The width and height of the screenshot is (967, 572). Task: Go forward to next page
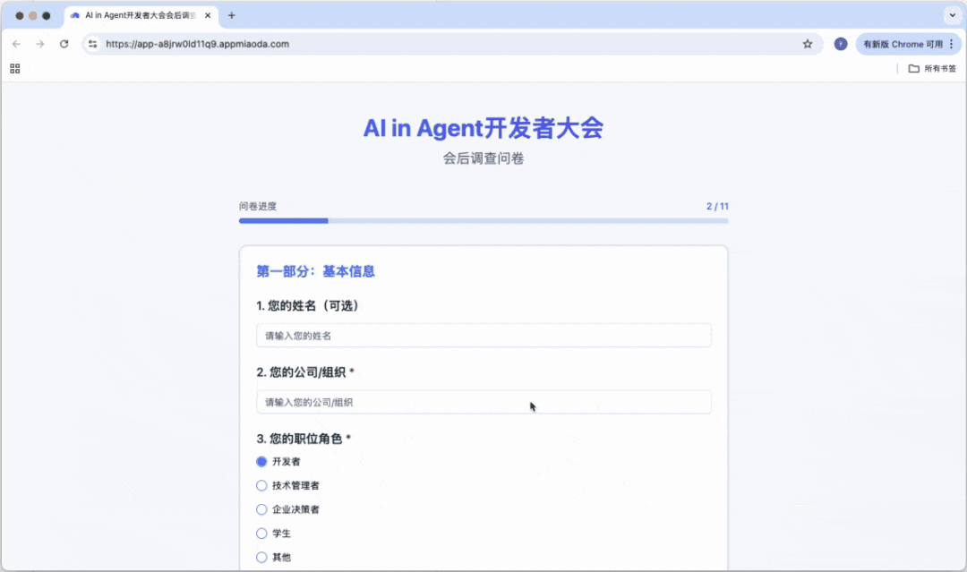40,44
